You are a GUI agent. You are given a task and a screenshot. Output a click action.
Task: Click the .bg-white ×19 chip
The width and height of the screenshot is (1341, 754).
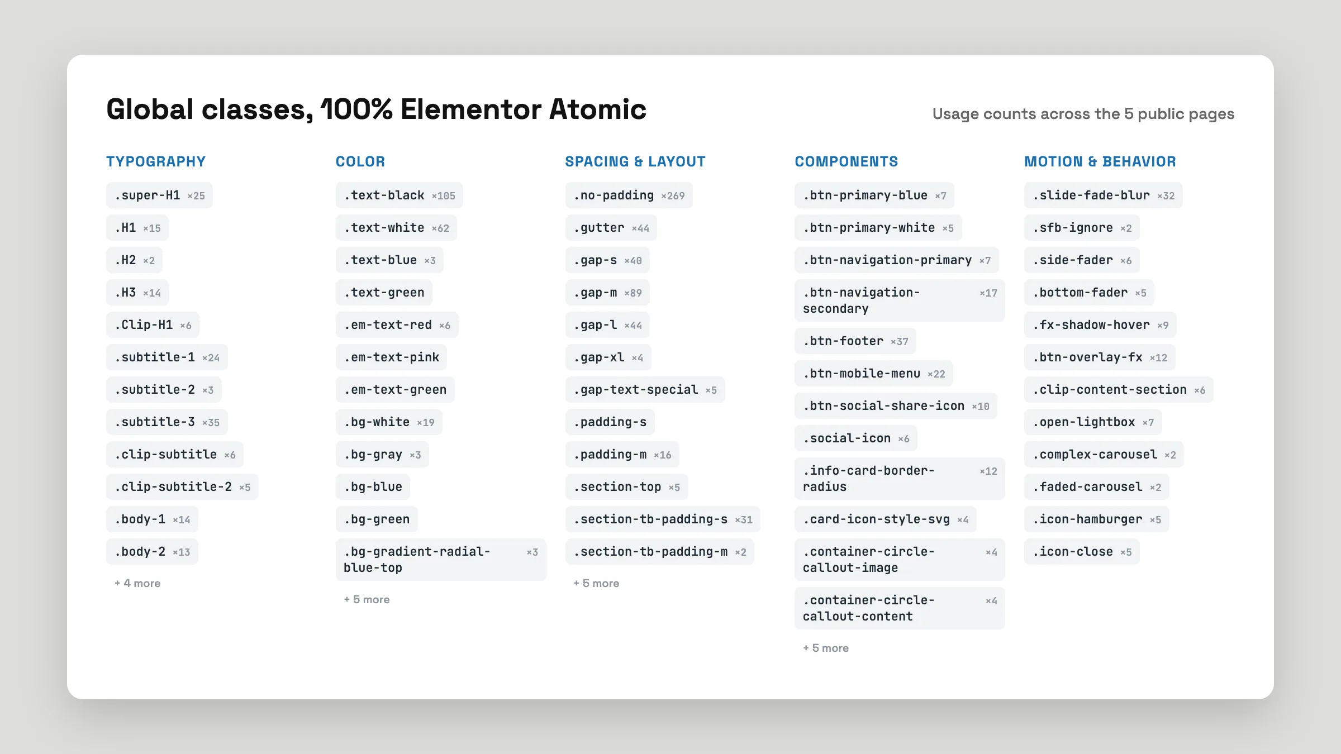click(x=389, y=422)
